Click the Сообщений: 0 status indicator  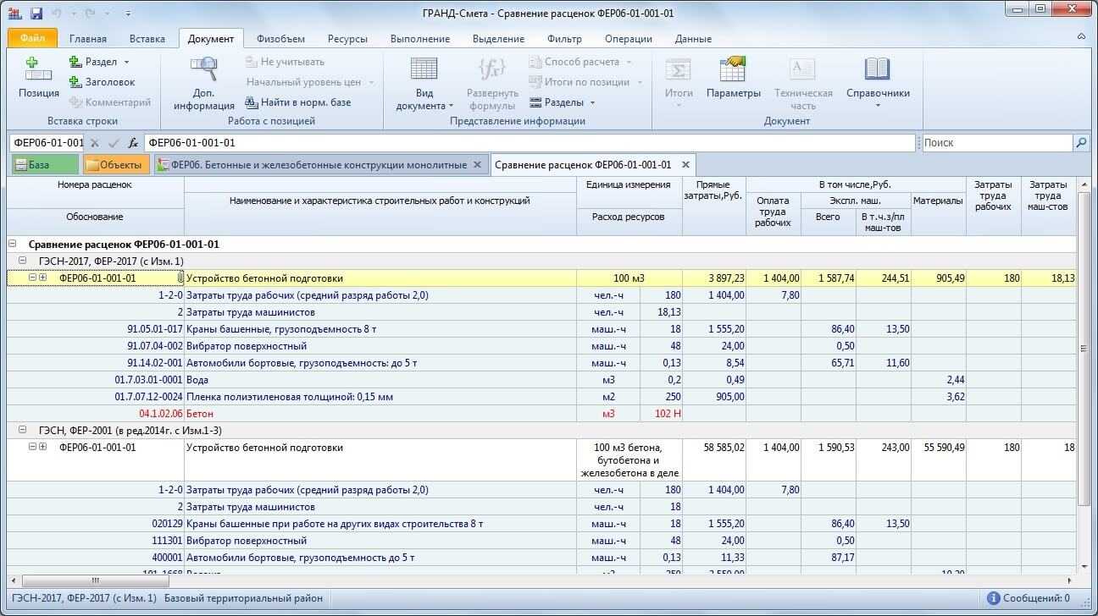[x=1029, y=598]
